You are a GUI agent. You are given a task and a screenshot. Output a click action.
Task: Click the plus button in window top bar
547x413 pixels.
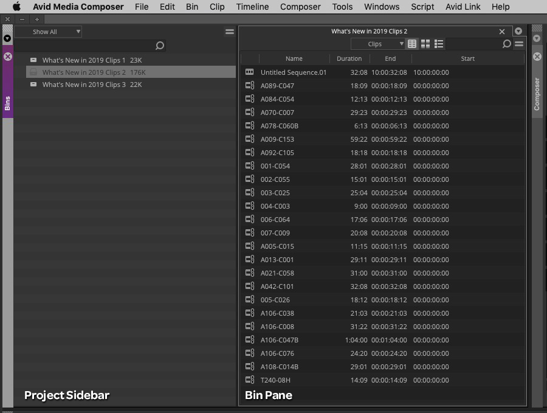(37, 19)
